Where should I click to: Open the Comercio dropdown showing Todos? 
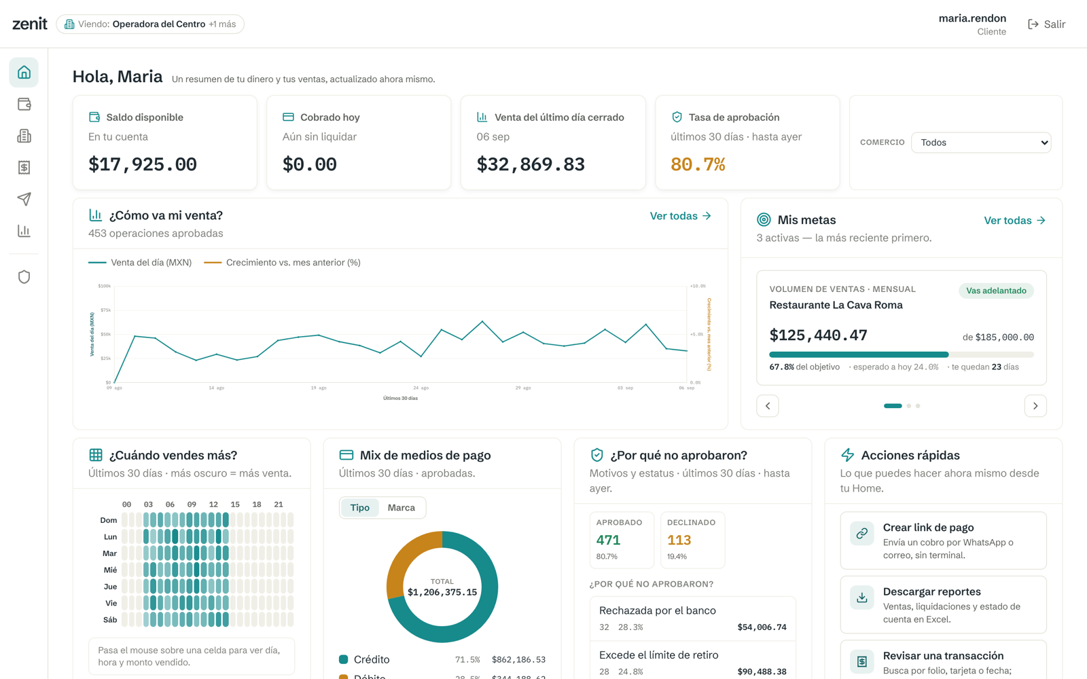click(x=981, y=143)
